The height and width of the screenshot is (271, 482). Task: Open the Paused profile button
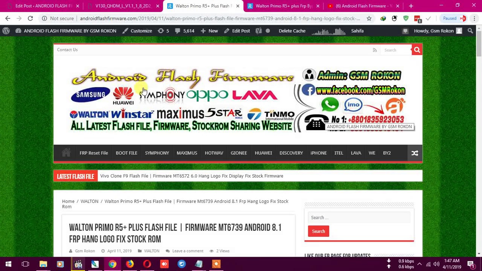point(455,18)
